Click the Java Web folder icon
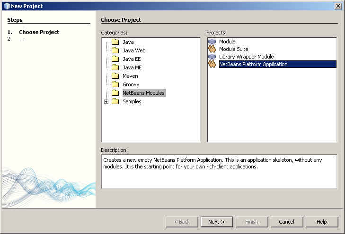The image size is (345, 234). point(115,50)
